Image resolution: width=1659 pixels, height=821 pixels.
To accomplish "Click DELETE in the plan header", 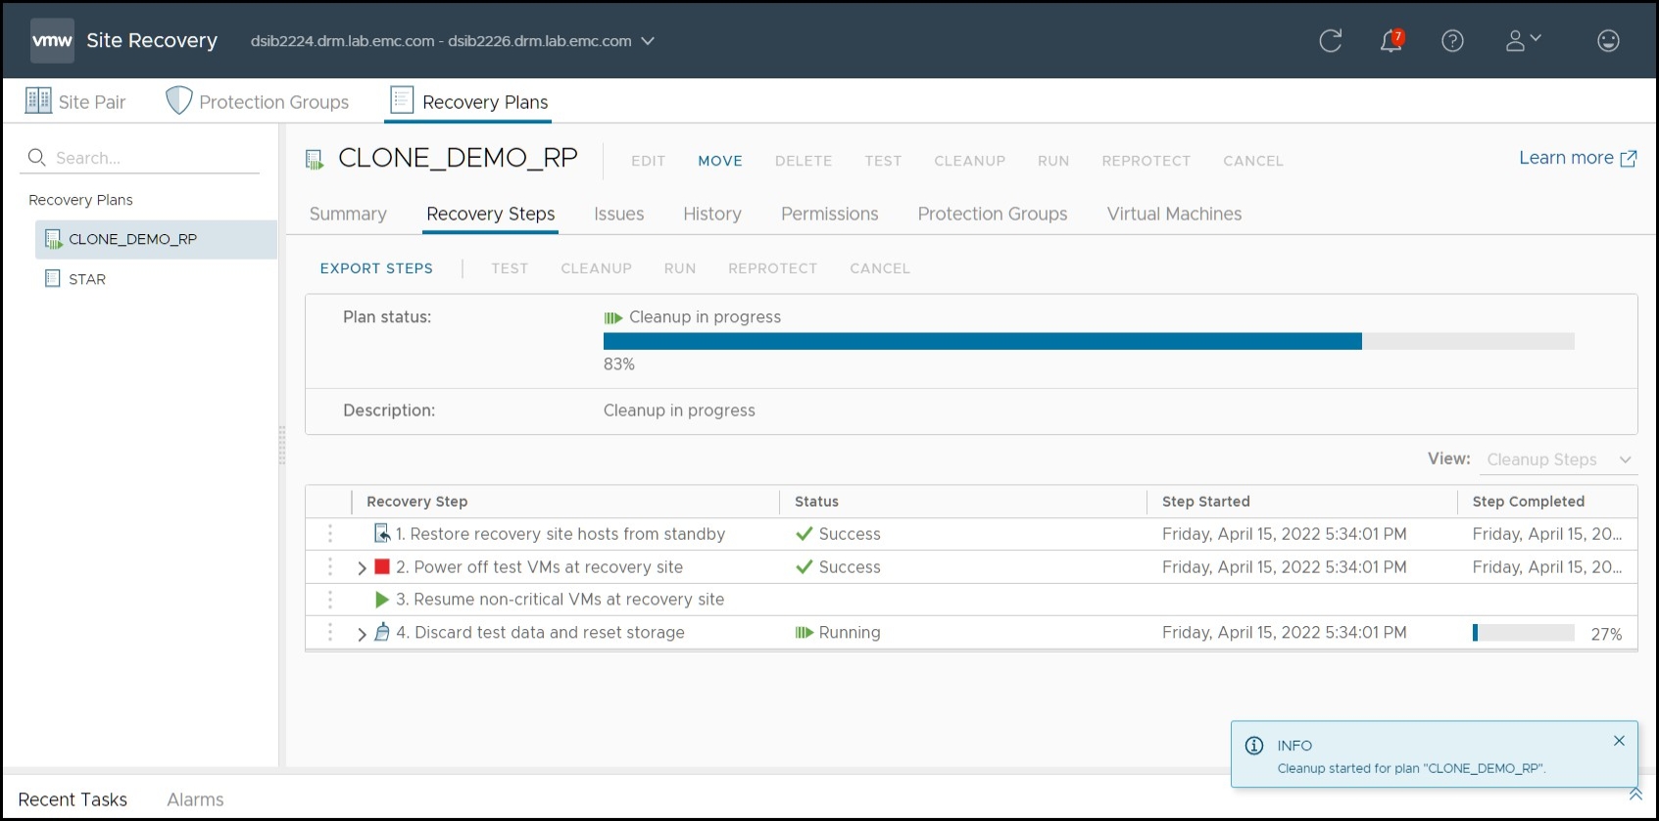I will pos(804,161).
